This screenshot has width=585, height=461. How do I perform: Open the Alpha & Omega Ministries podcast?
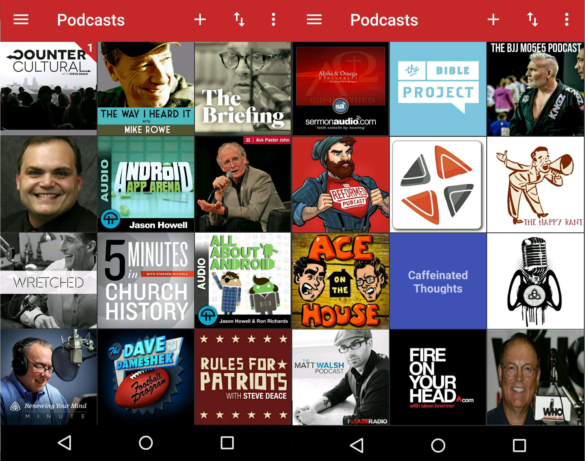pyautogui.click(x=341, y=89)
